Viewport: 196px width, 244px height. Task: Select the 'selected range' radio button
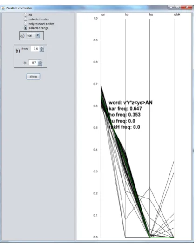tap(26, 28)
